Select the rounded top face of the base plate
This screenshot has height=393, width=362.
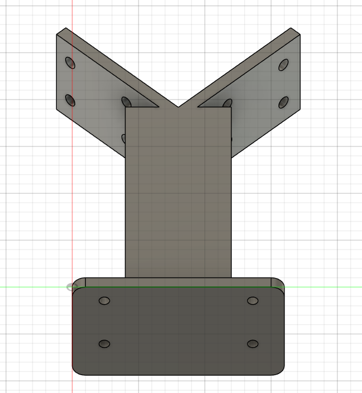click(x=178, y=283)
